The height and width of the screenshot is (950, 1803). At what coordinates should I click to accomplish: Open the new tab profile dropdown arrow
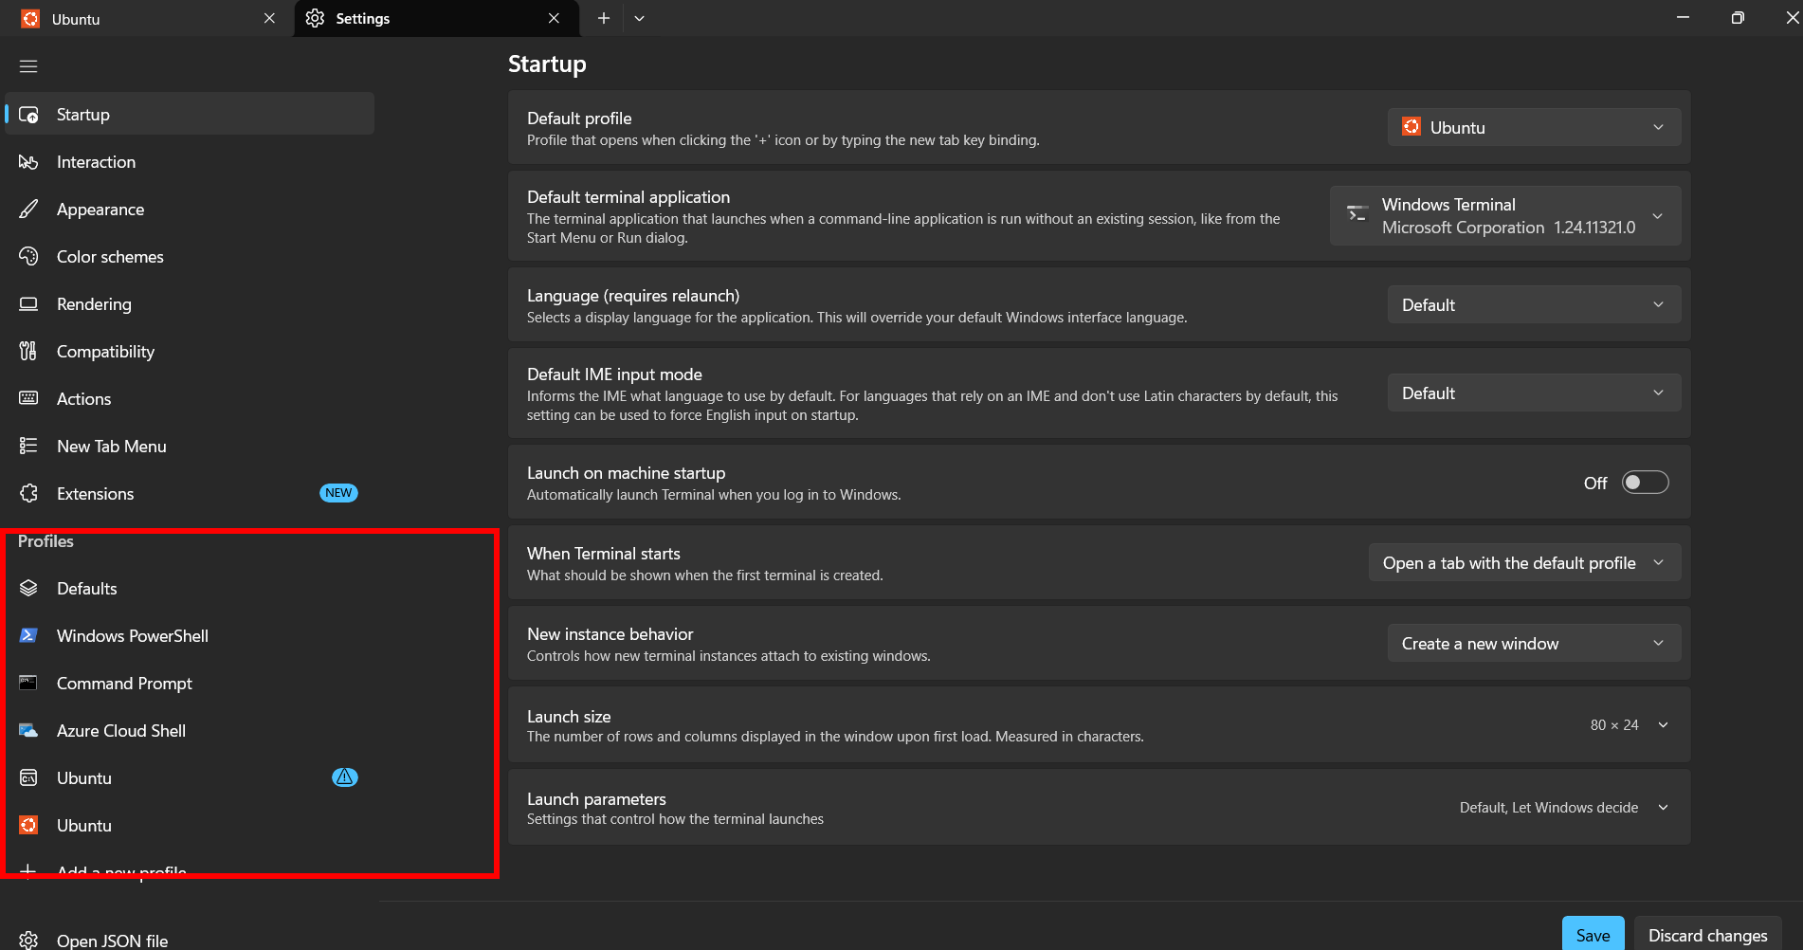click(640, 18)
